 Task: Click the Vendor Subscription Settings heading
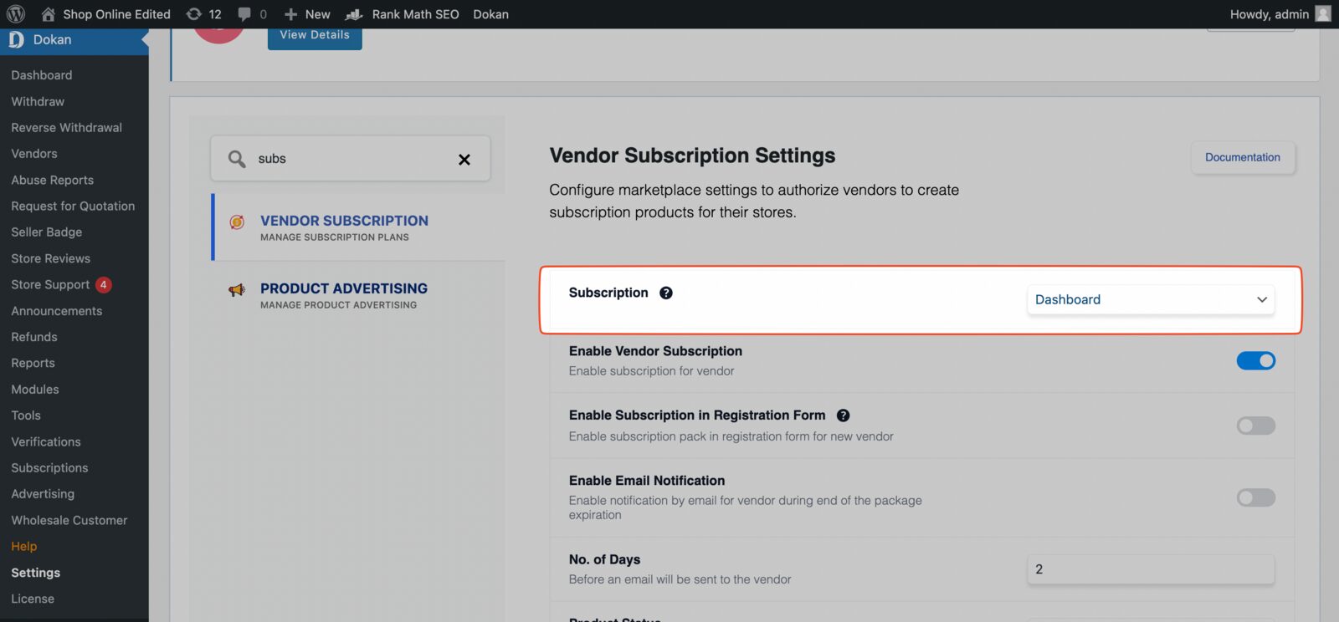pyautogui.click(x=692, y=155)
